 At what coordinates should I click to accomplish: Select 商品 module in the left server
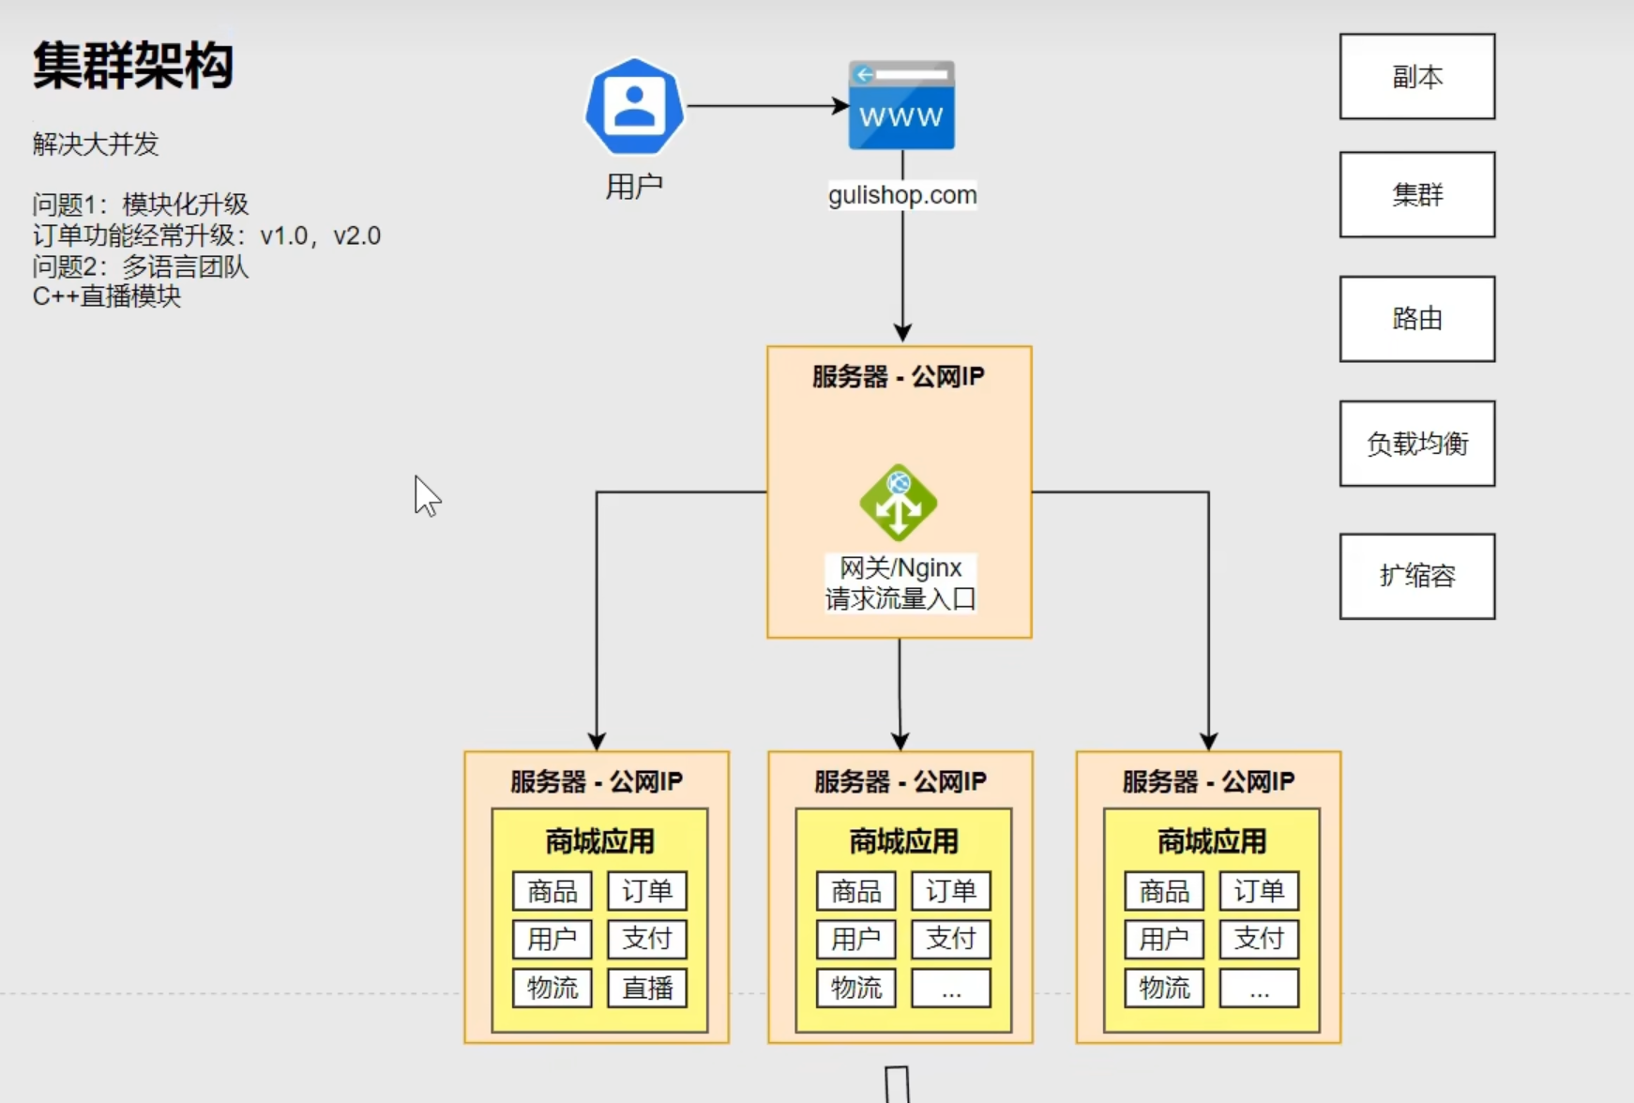(552, 891)
